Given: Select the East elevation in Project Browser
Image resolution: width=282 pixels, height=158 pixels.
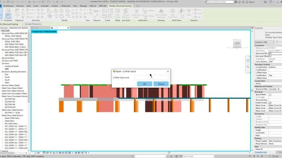Looking at the screenshot, I should 7,74.
